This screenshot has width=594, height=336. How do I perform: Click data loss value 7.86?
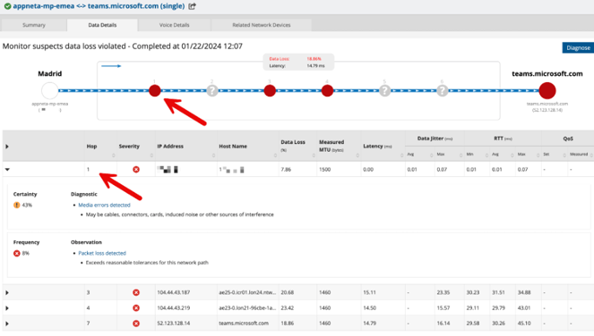click(x=286, y=169)
